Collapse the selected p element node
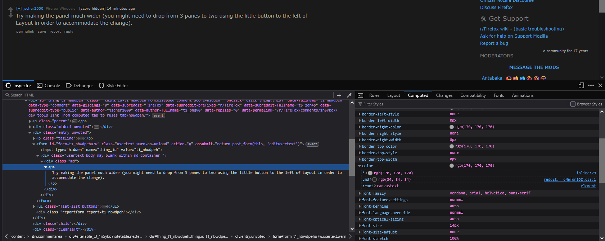This screenshot has height=241, width=605. [x=46, y=167]
